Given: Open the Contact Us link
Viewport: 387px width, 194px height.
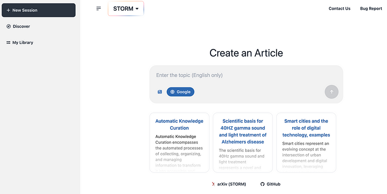Looking at the screenshot, I should 340,9.
